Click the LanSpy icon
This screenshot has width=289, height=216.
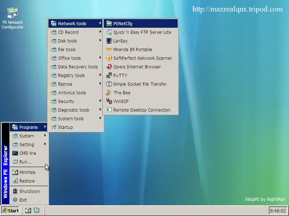pyautogui.click(x=109, y=41)
